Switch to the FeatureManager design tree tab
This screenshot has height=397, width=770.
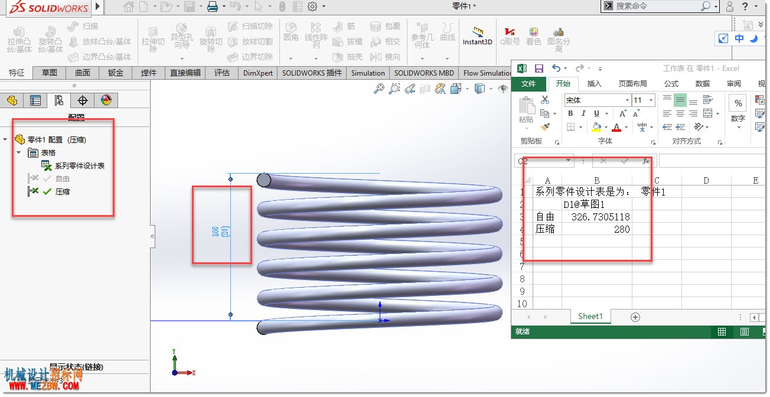click(12, 100)
